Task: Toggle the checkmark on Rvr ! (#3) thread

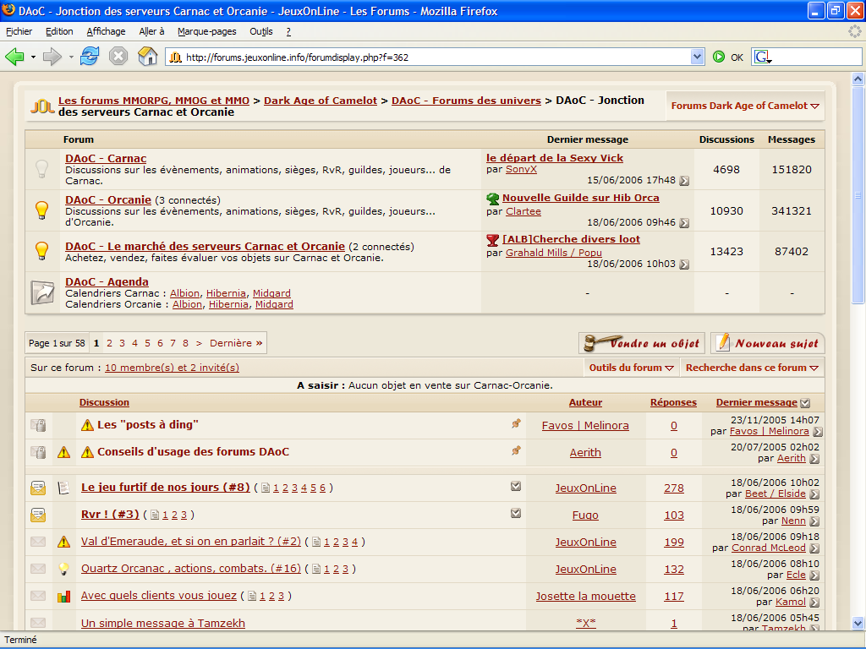Action: [516, 513]
